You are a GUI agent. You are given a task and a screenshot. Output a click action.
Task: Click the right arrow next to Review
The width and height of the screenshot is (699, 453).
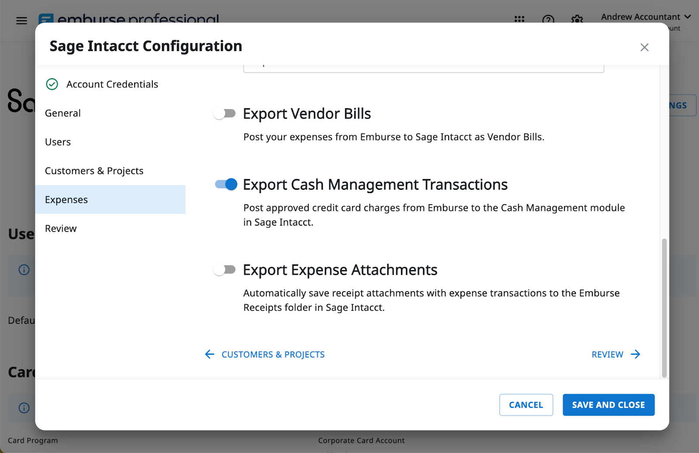(636, 354)
